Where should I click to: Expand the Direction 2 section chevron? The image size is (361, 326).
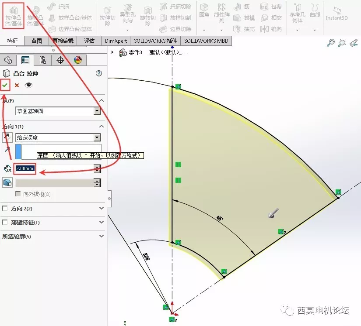[x=102, y=208]
